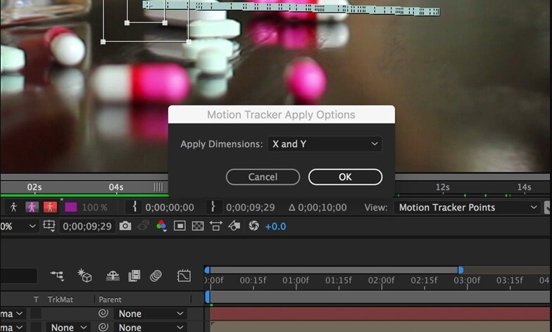The image size is (552, 332).
Task: Confirm with OK in Motion Tracker dialog
Action: coord(345,177)
